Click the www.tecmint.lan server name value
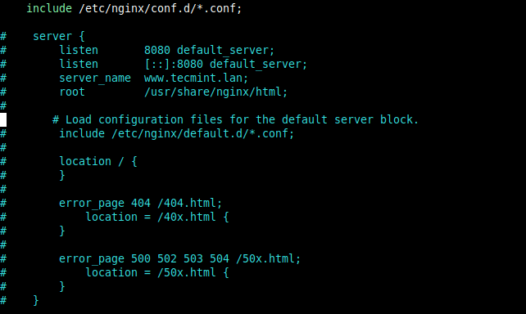Screen dimensions: 526x314 (197, 78)
